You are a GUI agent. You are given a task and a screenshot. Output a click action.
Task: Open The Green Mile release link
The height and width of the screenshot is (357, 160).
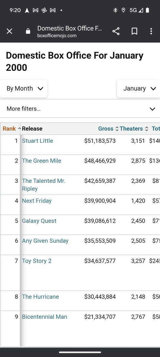pyautogui.click(x=41, y=161)
